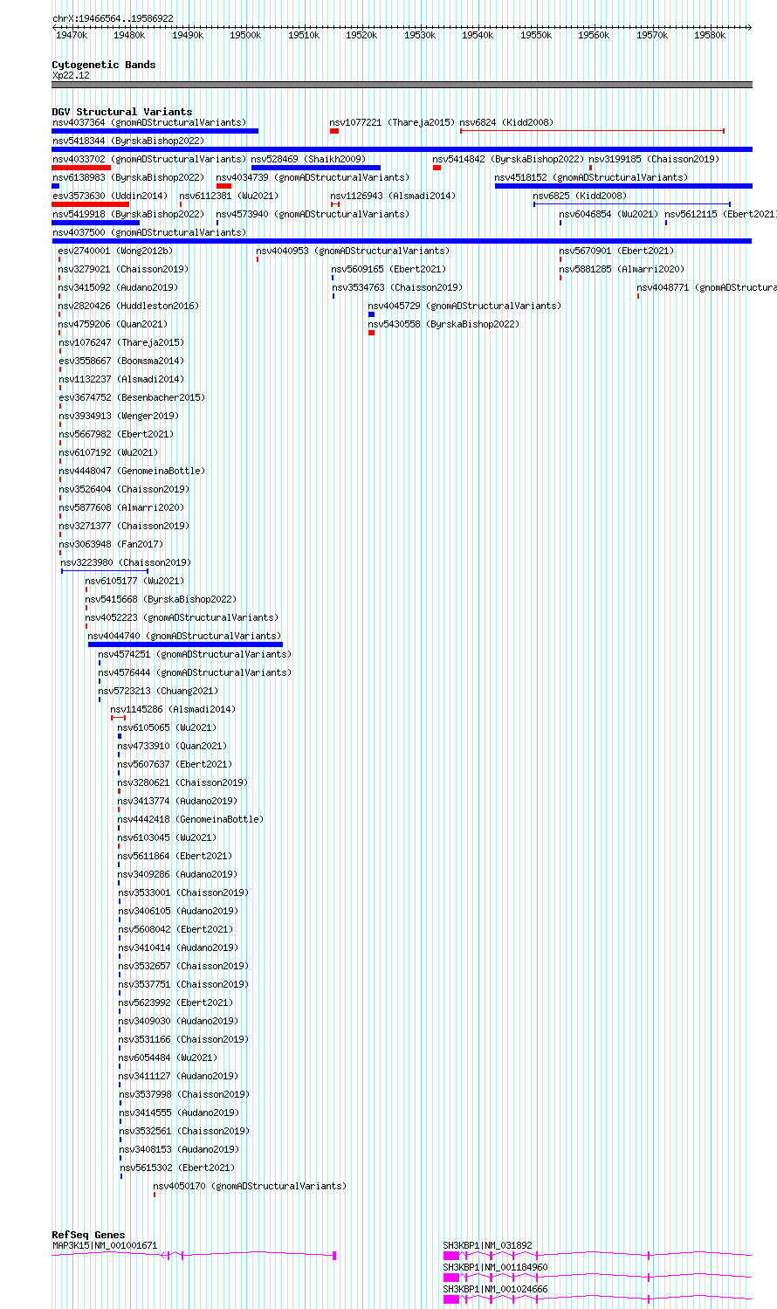Open nsv2820426 (Huddleston2016) variant
Viewport: 777px width, 1309px height.
tap(128, 307)
